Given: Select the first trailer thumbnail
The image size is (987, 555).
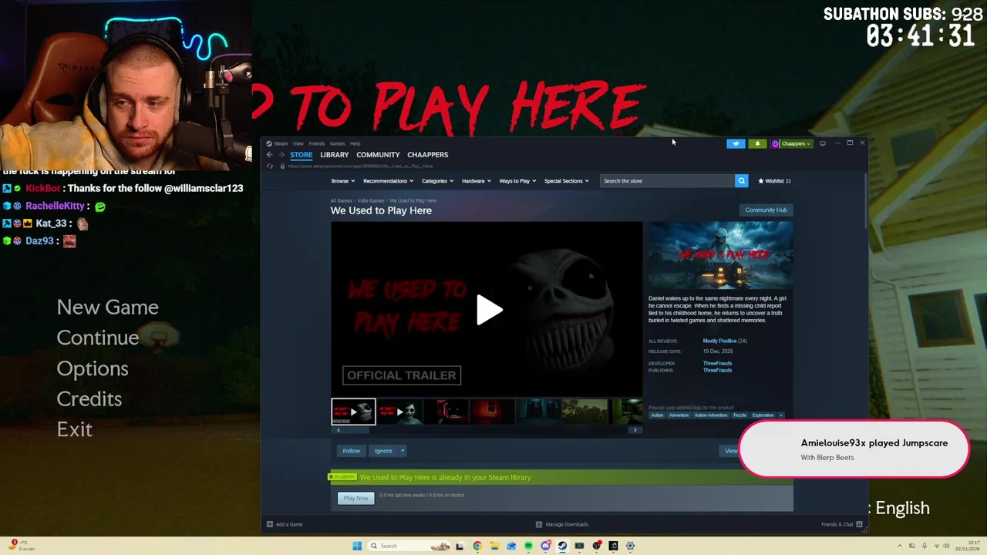Looking at the screenshot, I should click(x=353, y=412).
